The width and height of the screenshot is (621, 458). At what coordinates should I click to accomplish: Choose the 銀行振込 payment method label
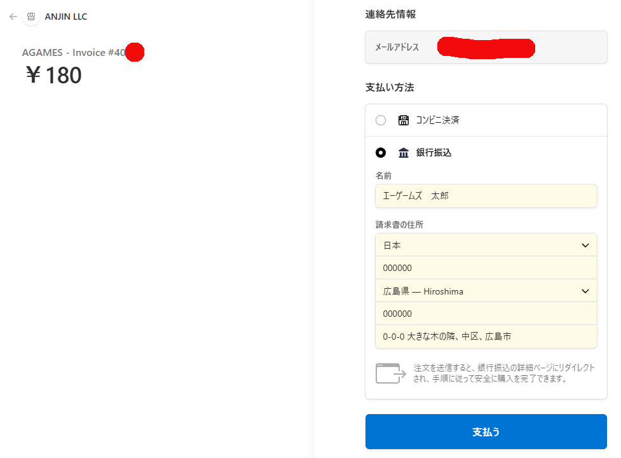pos(433,153)
